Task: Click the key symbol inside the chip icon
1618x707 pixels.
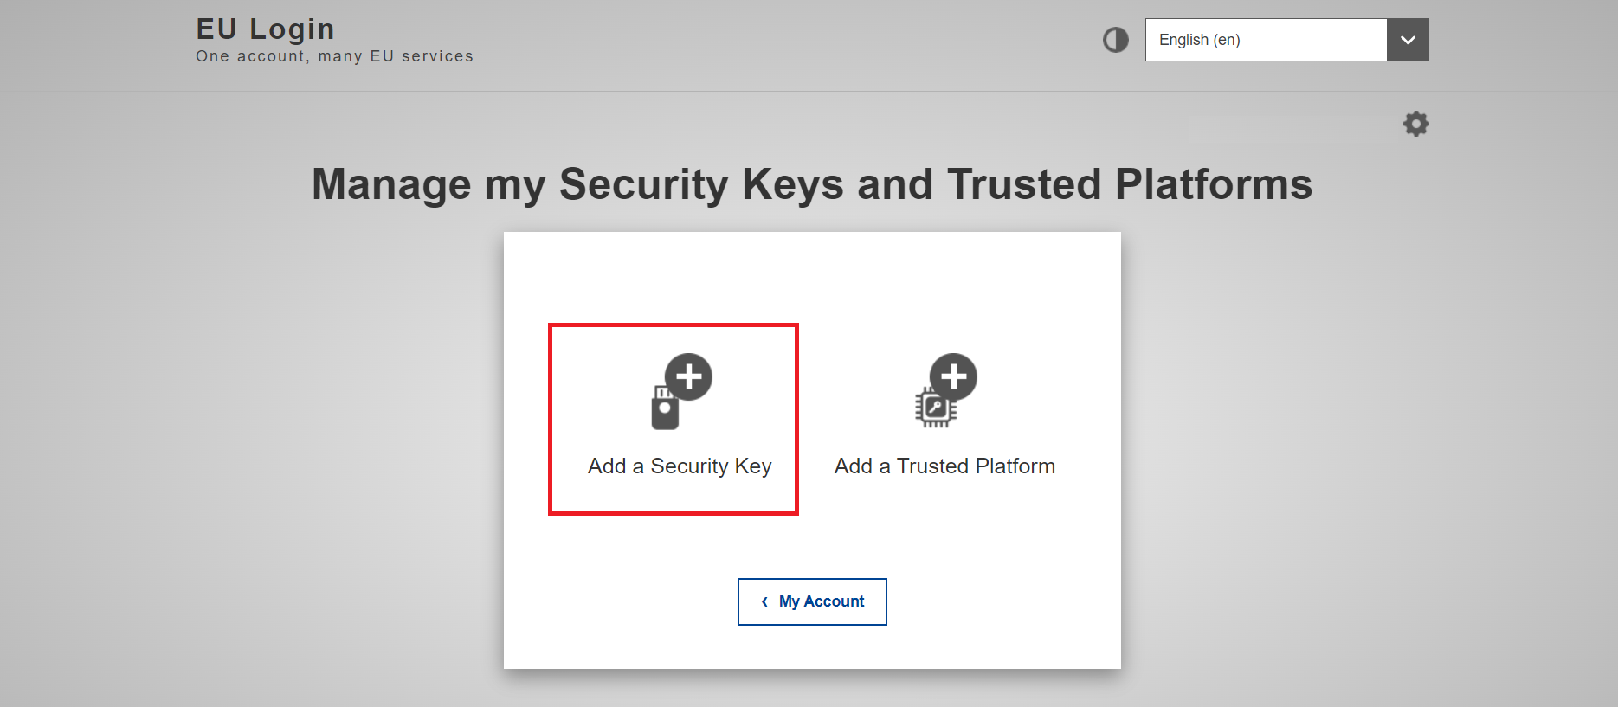Action: (935, 407)
